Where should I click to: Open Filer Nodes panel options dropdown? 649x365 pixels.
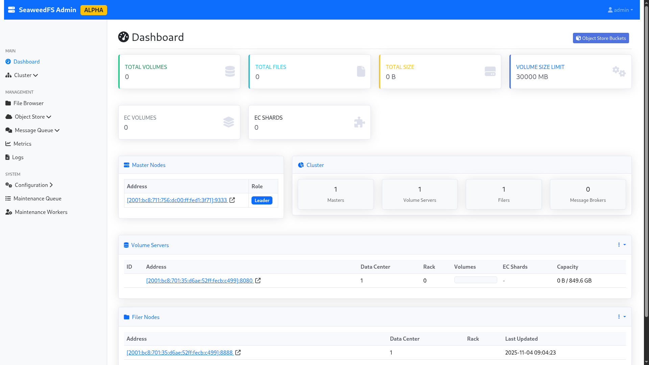pos(621,317)
